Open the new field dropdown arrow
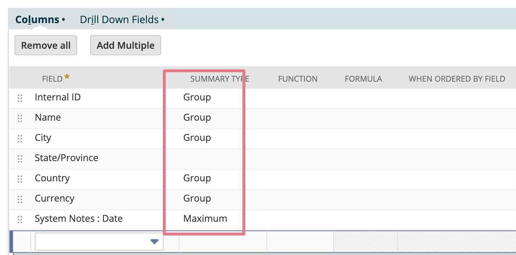516x255 pixels. tap(155, 242)
